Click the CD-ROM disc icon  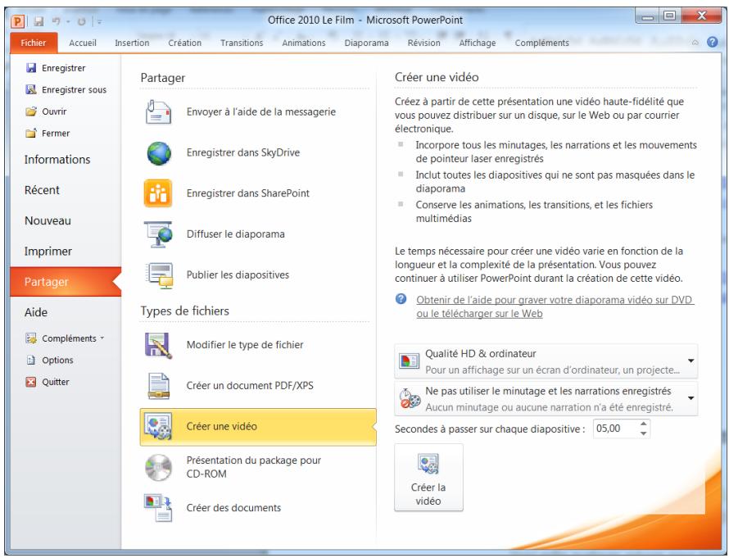tap(159, 467)
